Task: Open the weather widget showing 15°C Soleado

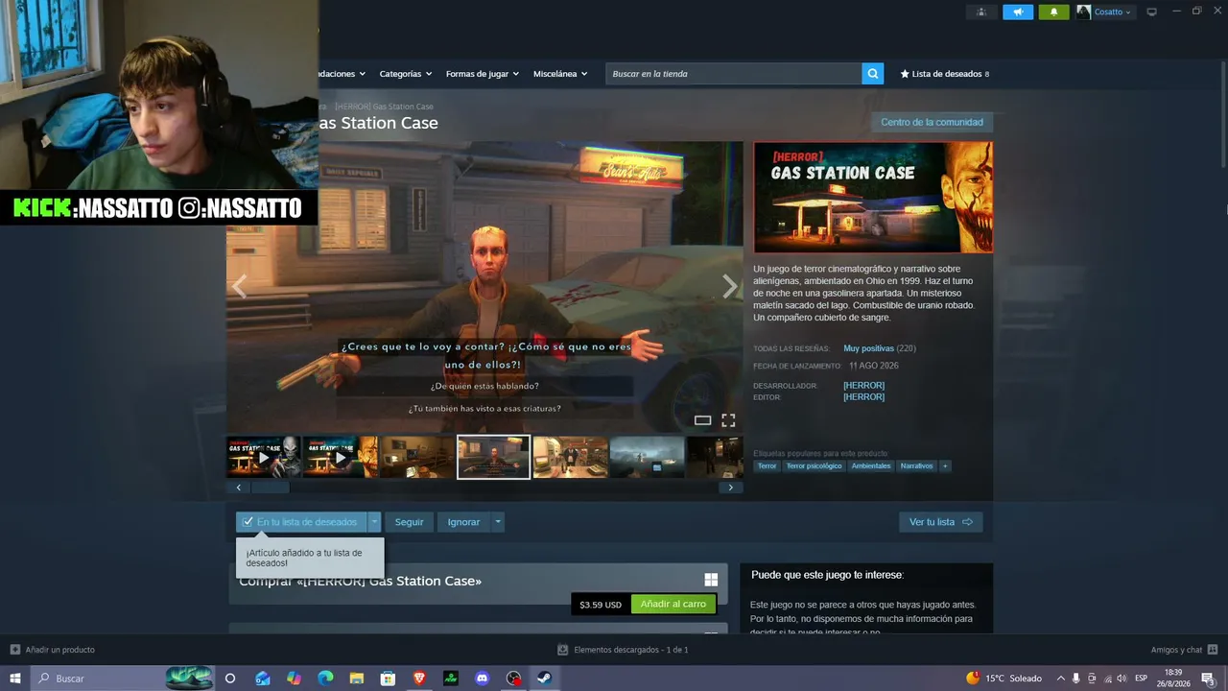Action: coord(1004,679)
